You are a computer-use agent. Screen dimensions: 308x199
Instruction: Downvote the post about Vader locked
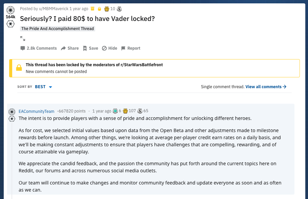click(11, 24)
